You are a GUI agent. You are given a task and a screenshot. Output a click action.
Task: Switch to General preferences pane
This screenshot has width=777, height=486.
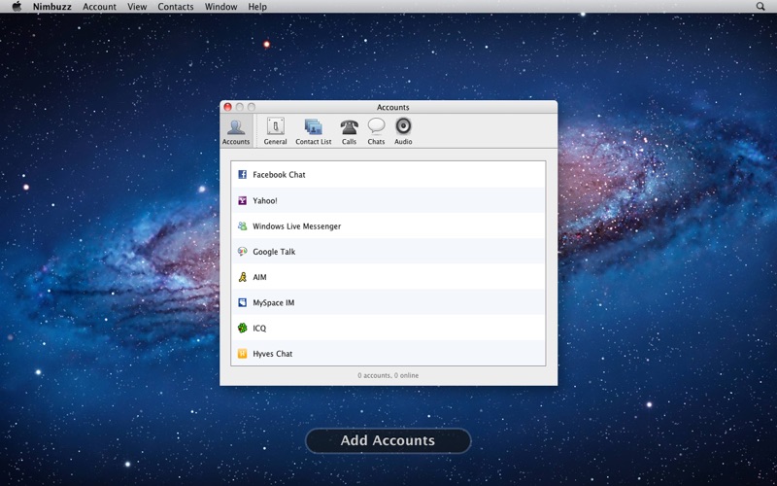[275, 127]
